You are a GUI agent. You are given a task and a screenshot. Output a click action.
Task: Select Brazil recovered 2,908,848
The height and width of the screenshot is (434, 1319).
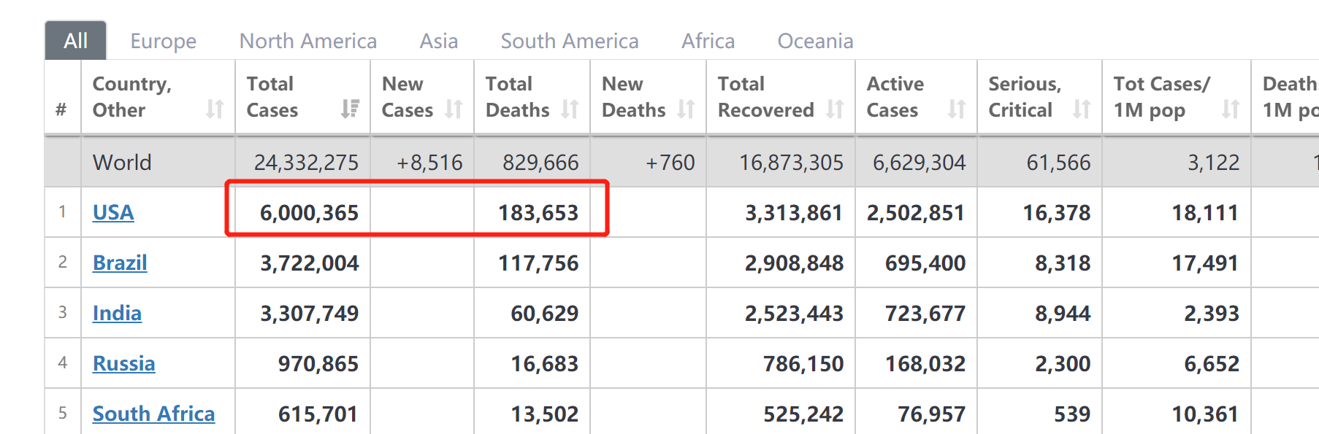tap(794, 263)
